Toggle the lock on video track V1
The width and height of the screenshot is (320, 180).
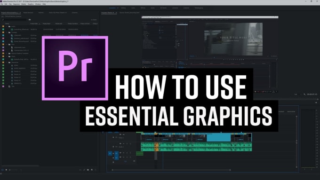pyautogui.click(x=113, y=137)
